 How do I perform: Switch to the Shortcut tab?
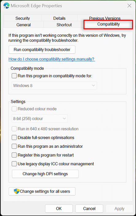pos(64,25)
